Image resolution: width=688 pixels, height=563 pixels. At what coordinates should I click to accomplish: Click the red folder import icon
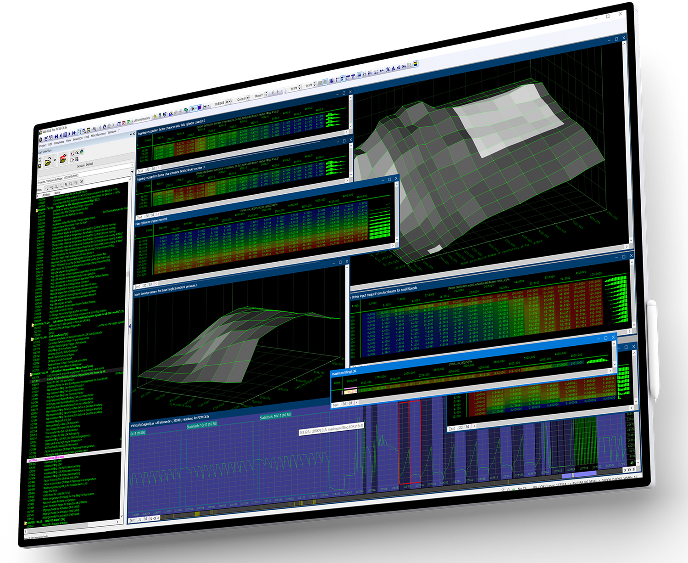click(63, 158)
